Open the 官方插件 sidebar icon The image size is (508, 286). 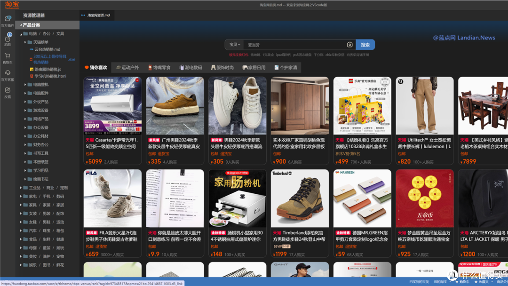(x=8, y=19)
